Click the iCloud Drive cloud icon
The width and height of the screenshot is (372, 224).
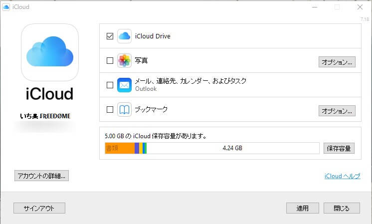point(124,36)
